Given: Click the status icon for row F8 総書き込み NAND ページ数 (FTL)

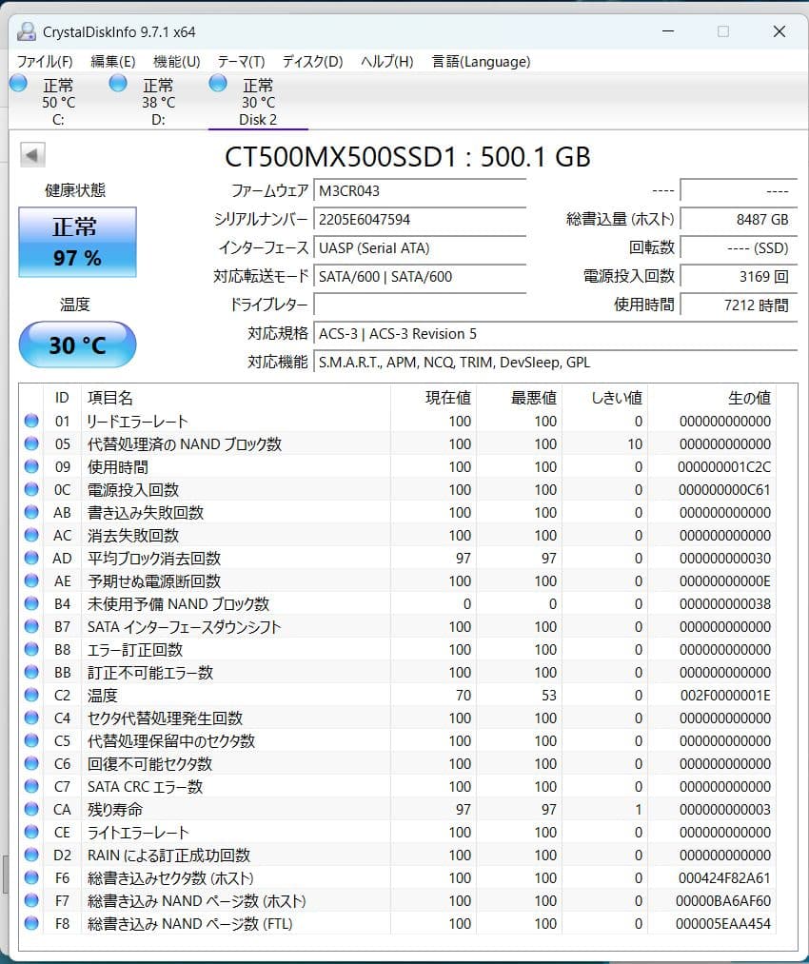Looking at the screenshot, I should 31,923.
